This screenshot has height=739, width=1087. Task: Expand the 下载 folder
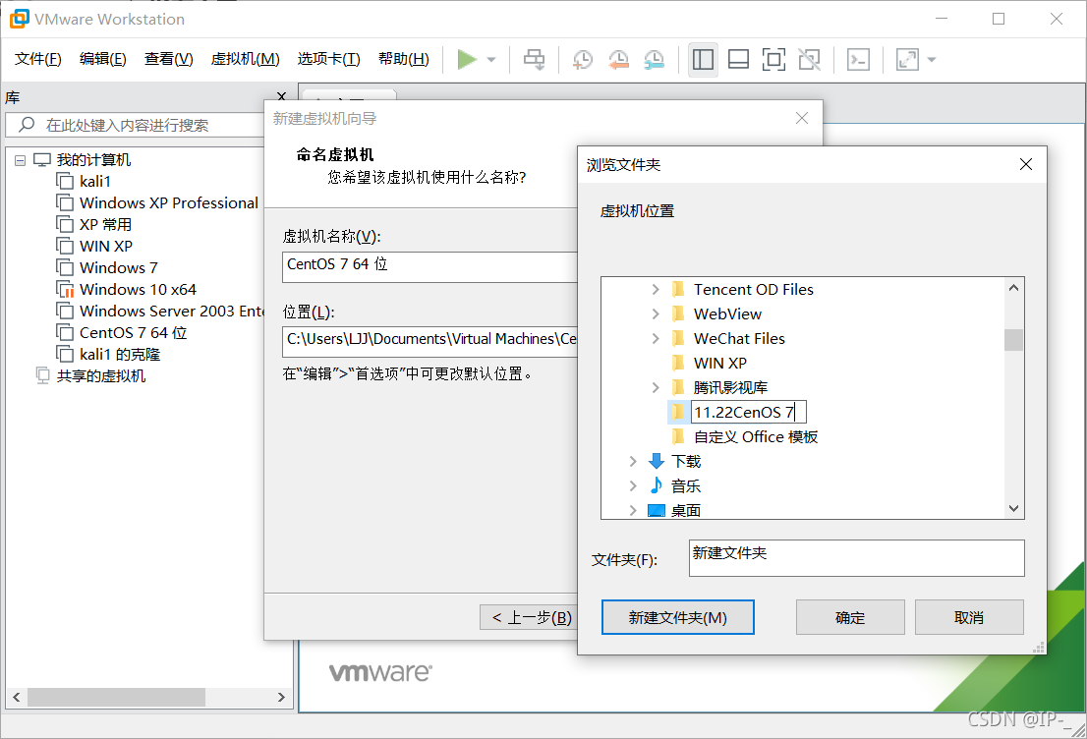pyautogui.click(x=633, y=461)
